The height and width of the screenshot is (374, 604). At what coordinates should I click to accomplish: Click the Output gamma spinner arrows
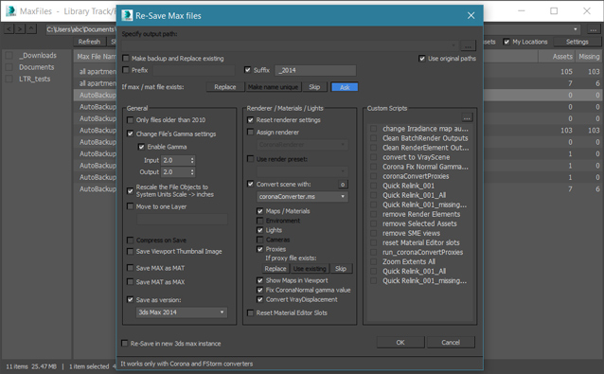[192, 172]
